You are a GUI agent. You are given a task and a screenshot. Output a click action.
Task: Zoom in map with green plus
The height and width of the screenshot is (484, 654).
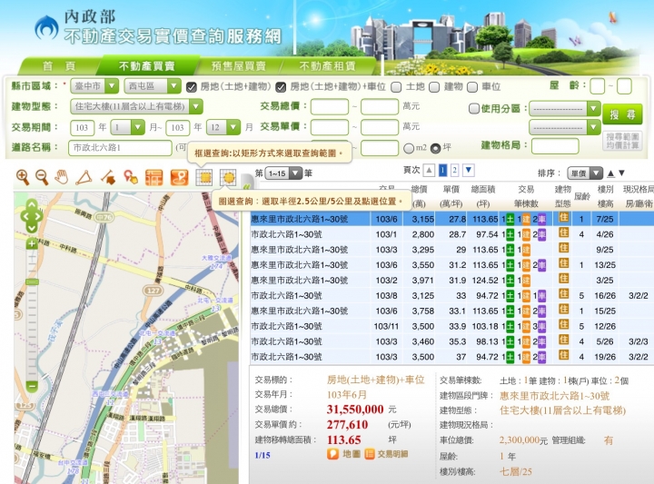(32, 244)
